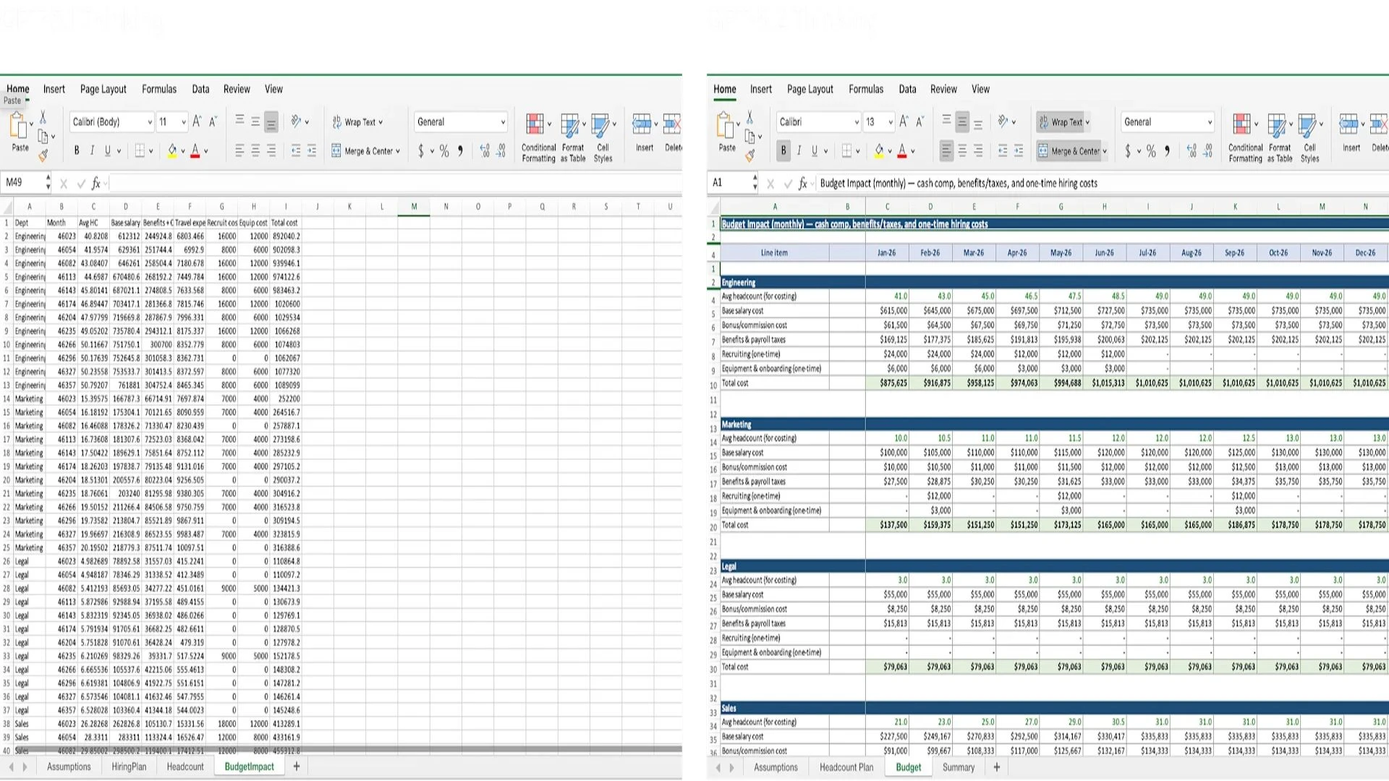Click the percent style icon in left ribbon
The width and height of the screenshot is (1389, 781).
(x=444, y=151)
